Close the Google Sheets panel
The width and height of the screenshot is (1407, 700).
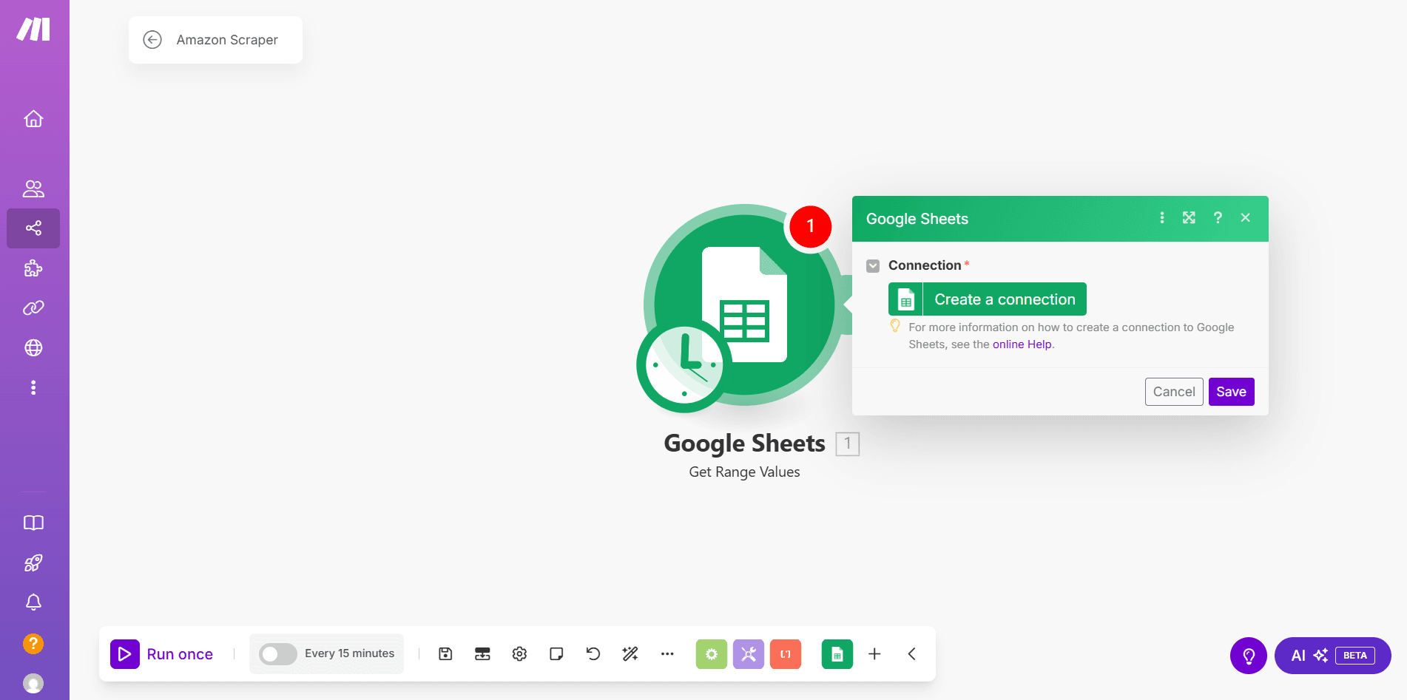point(1246,217)
